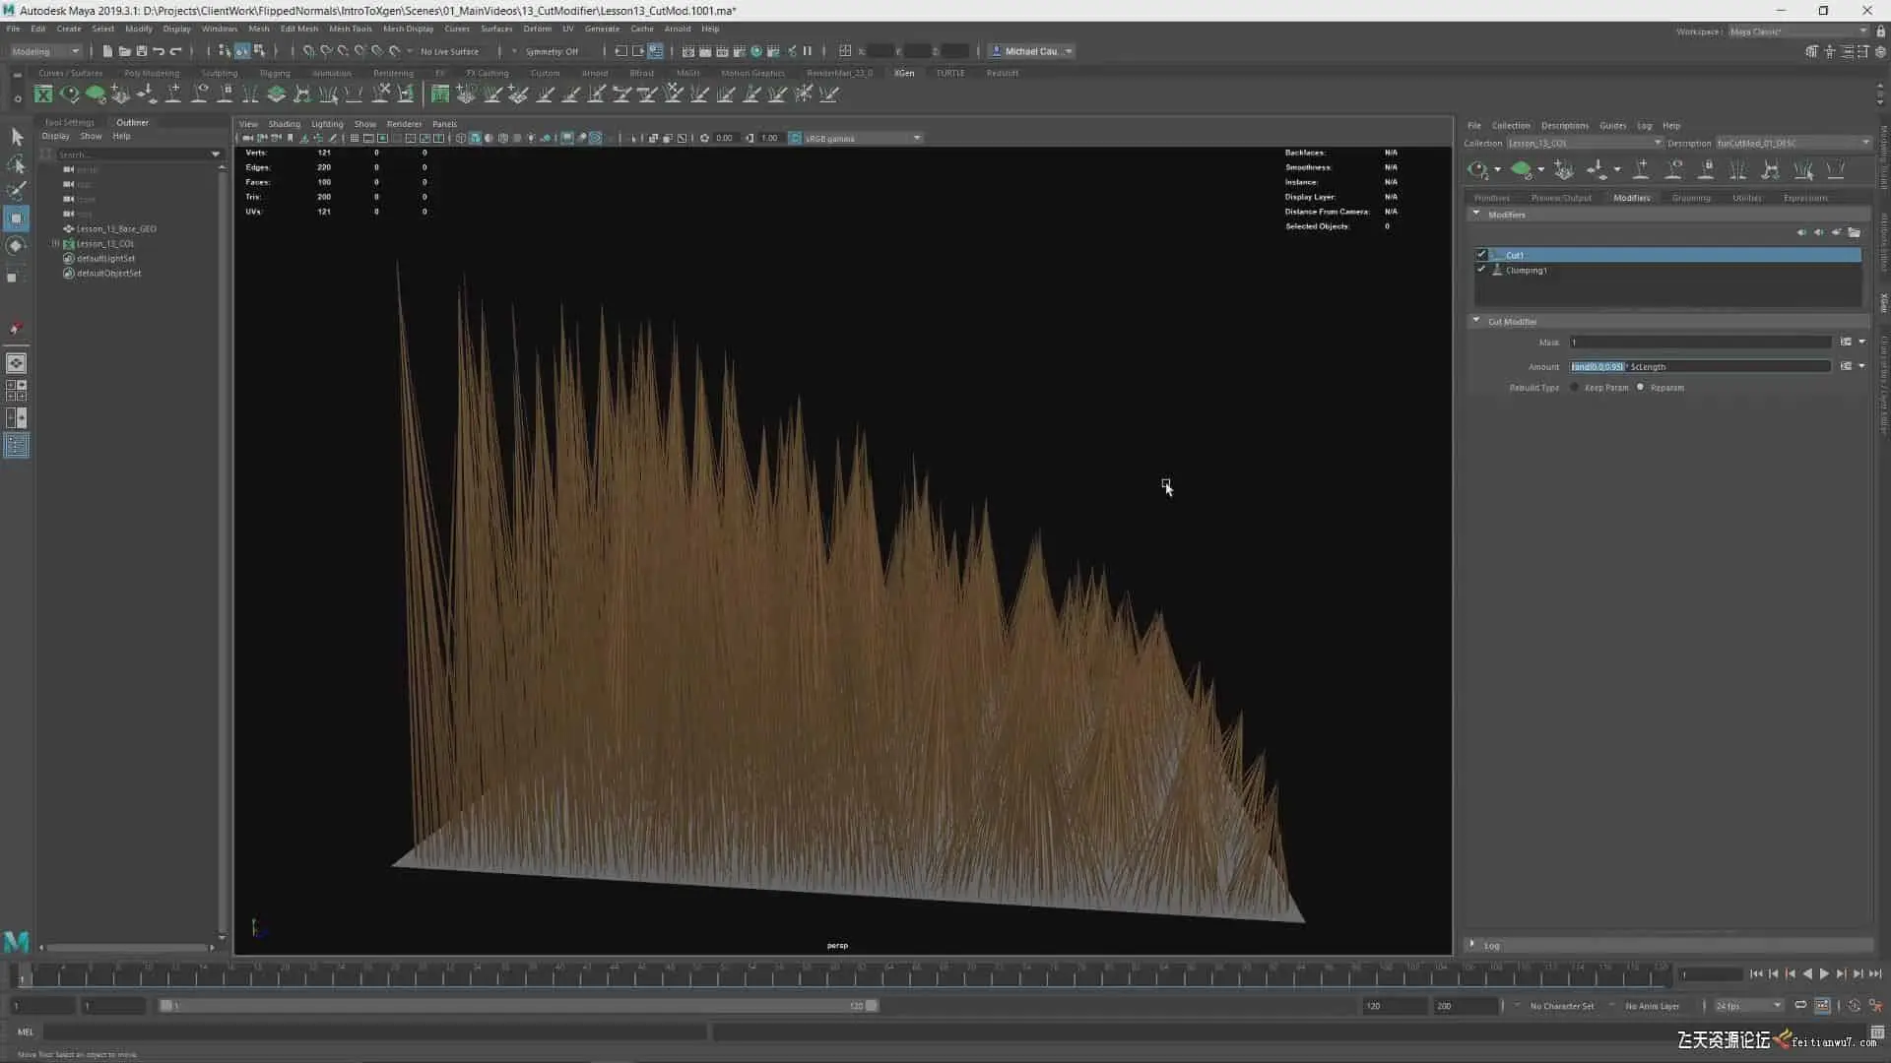Click play forward on the timeline
The image size is (1891, 1063).
coord(1824,974)
